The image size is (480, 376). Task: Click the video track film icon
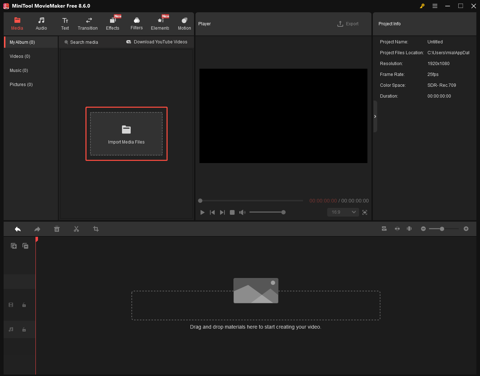pos(11,305)
